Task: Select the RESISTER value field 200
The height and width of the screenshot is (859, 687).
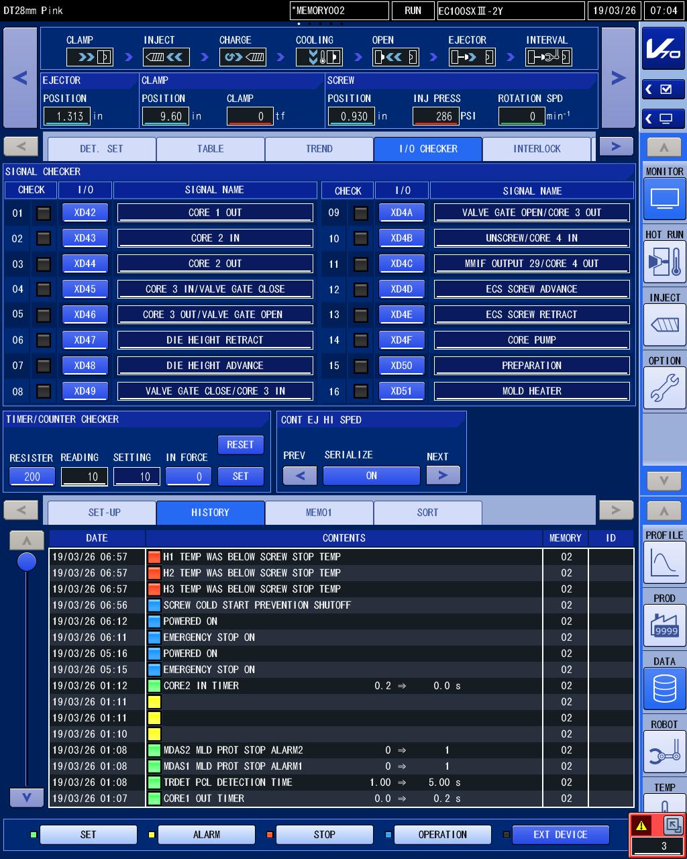Action: tap(32, 476)
